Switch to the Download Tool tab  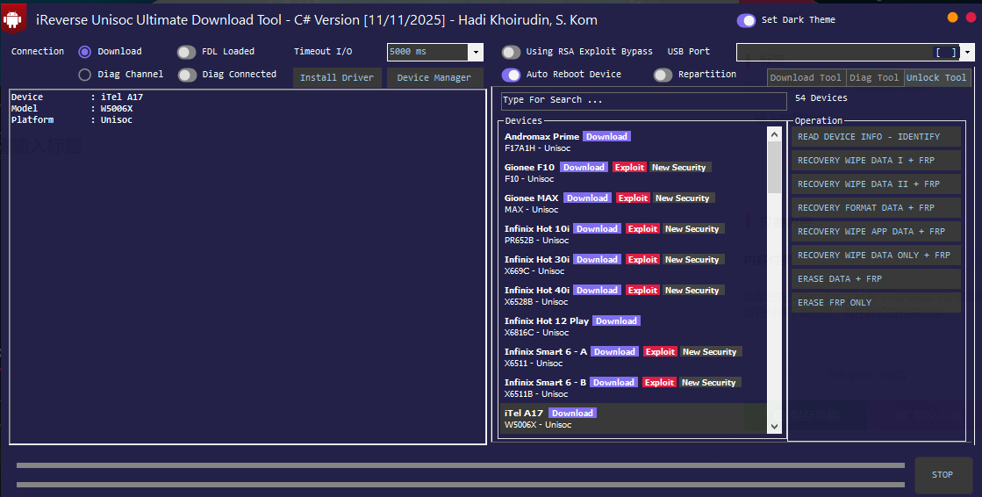pyautogui.click(x=806, y=78)
